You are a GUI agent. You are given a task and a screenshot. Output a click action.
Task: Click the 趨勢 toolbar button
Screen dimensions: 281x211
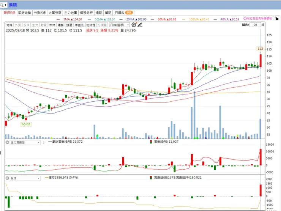click(61, 25)
